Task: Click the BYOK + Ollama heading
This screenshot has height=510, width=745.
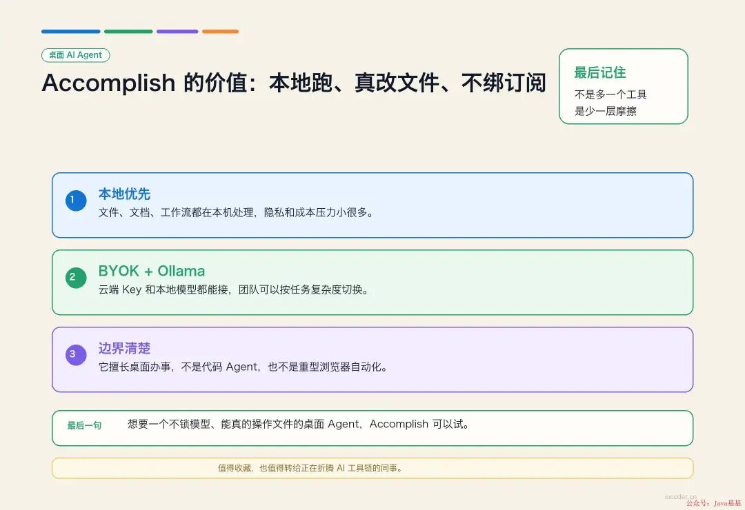Action: click(152, 271)
